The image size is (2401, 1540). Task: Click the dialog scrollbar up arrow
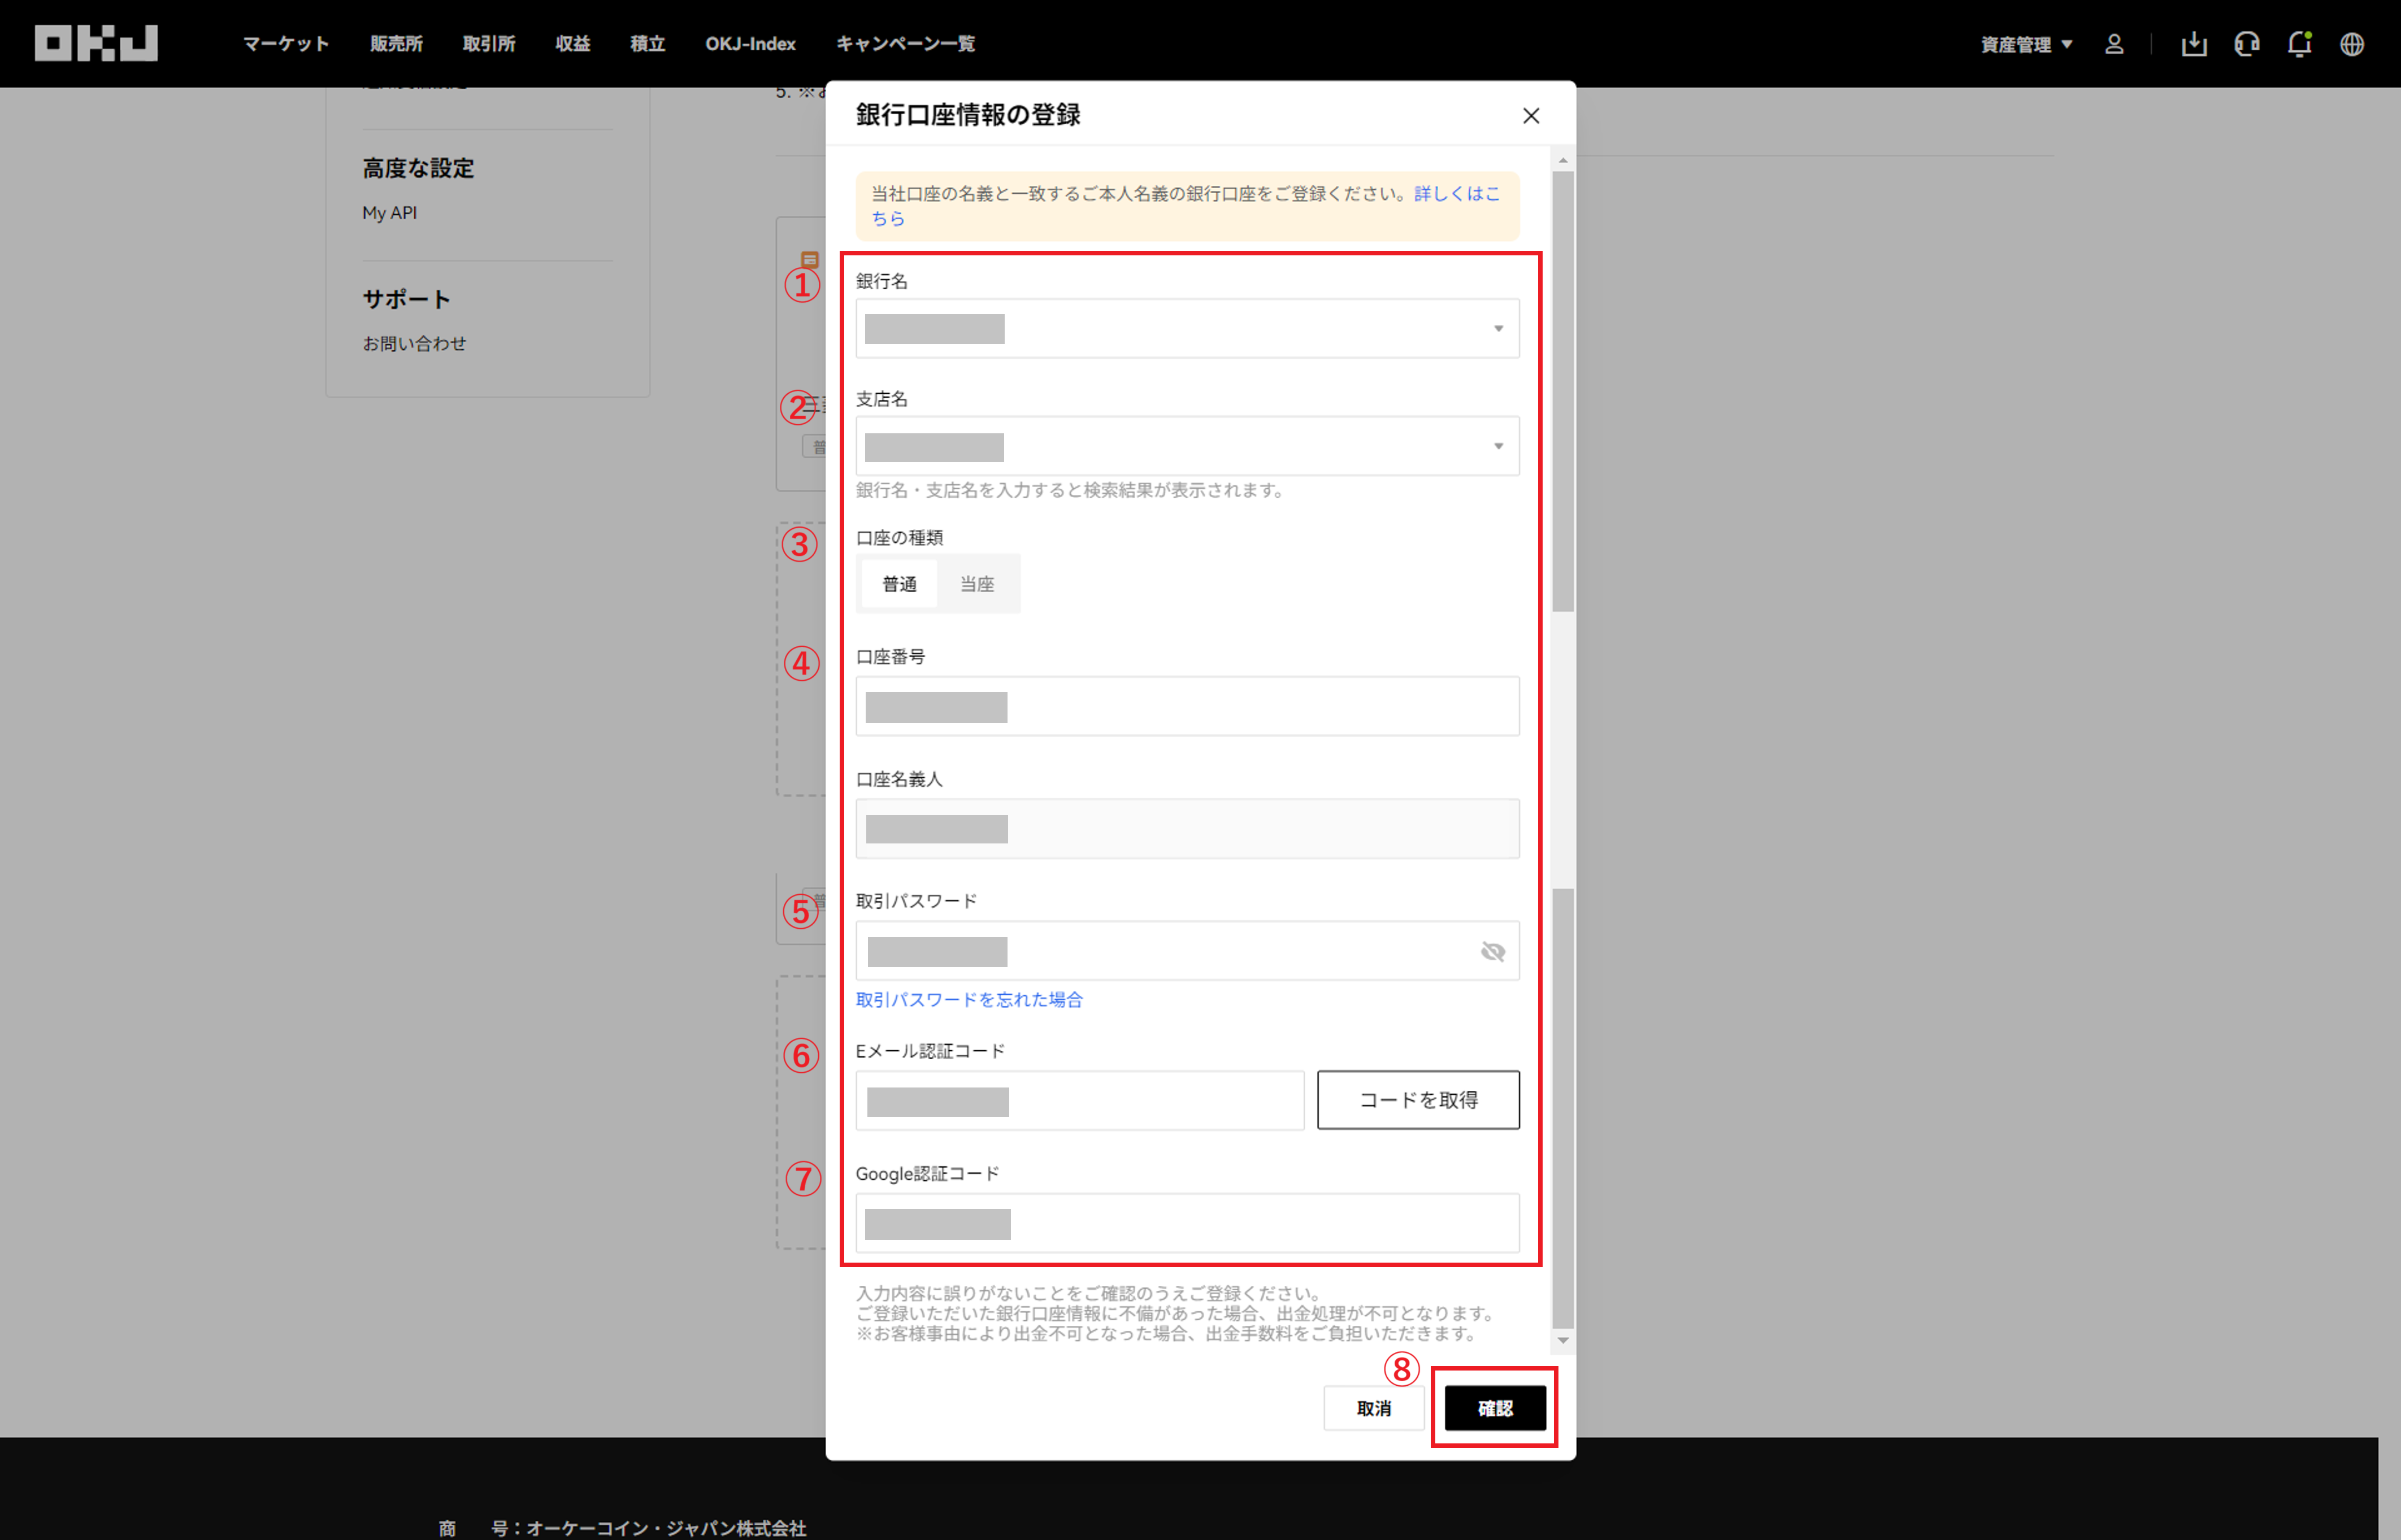(x=1563, y=160)
